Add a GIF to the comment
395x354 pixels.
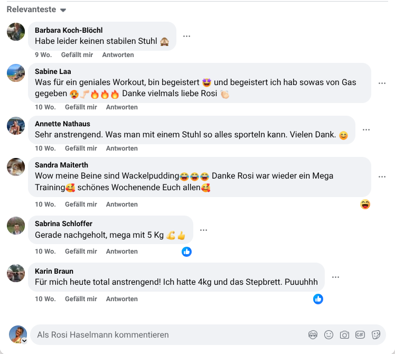click(360, 334)
